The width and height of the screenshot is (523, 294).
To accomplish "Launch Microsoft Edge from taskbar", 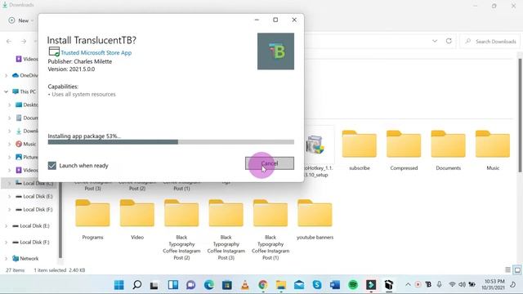I will (x=209, y=285).
